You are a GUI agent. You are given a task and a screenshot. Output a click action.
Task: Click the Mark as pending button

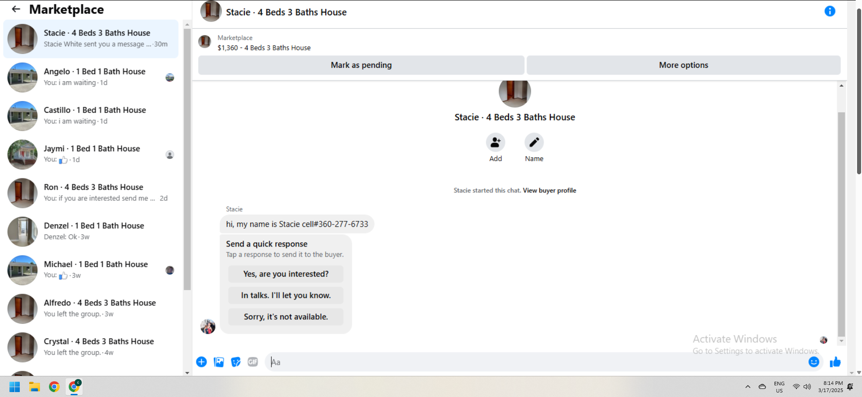tap(361, 65)
